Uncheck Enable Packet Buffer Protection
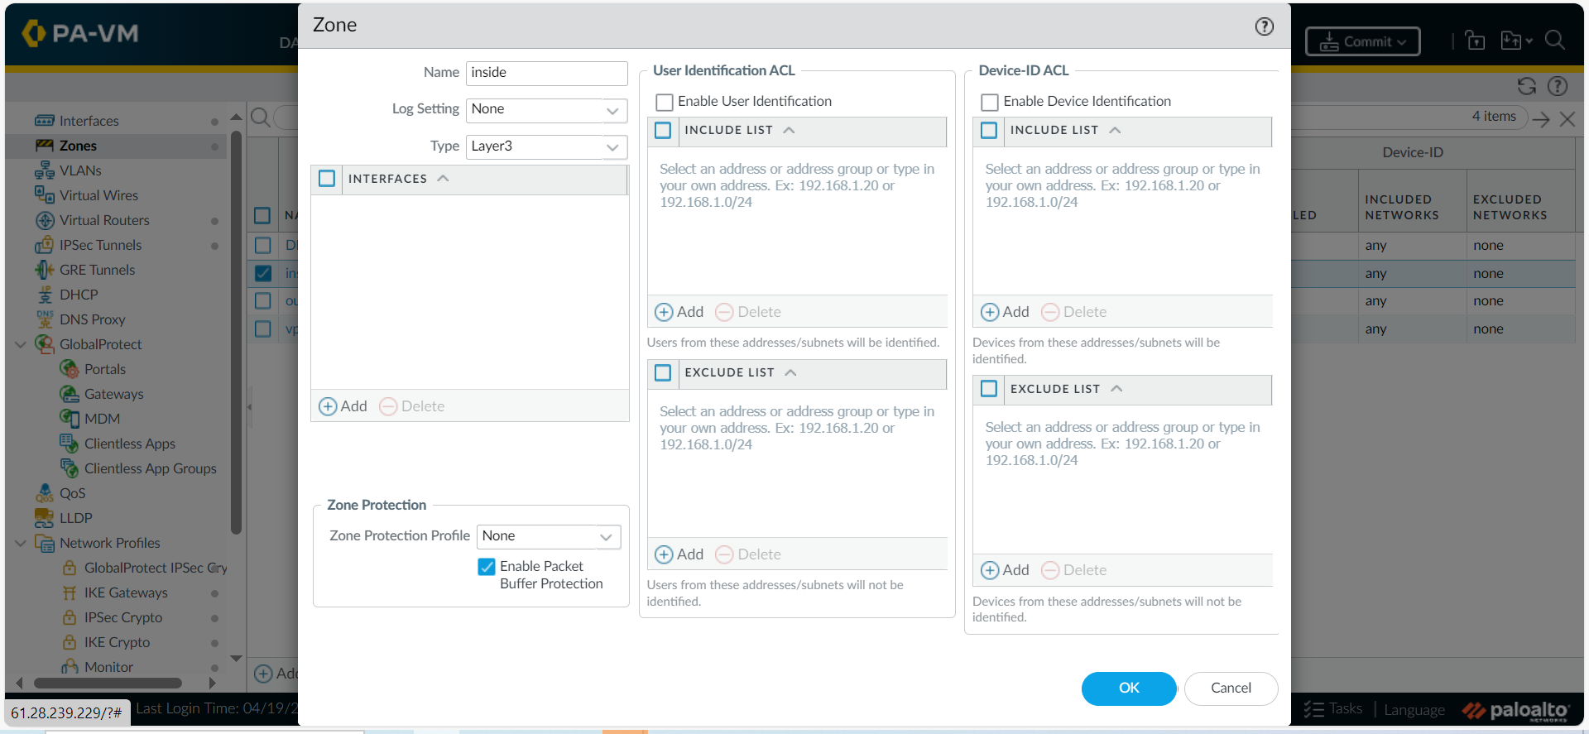 click(487, 567)
